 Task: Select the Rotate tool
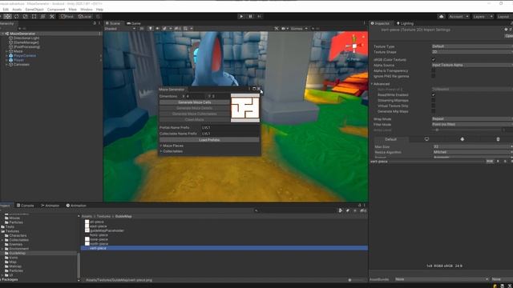[x=16, y=16]
